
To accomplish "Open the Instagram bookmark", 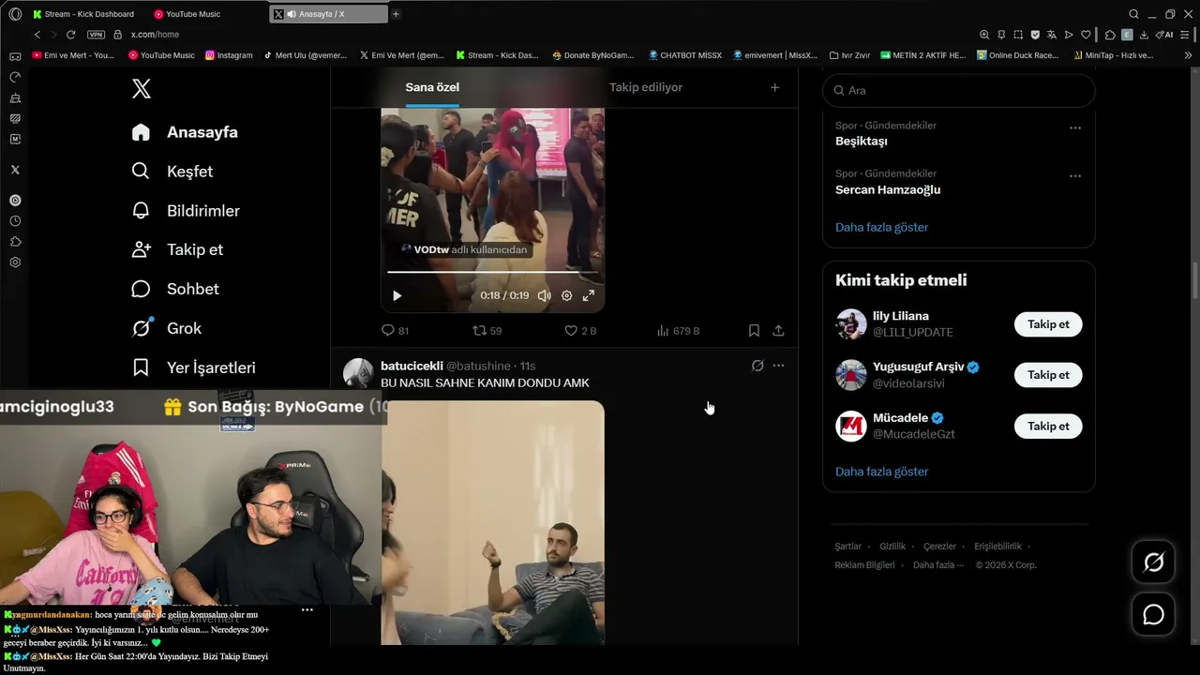I will (x=229, y=55).
